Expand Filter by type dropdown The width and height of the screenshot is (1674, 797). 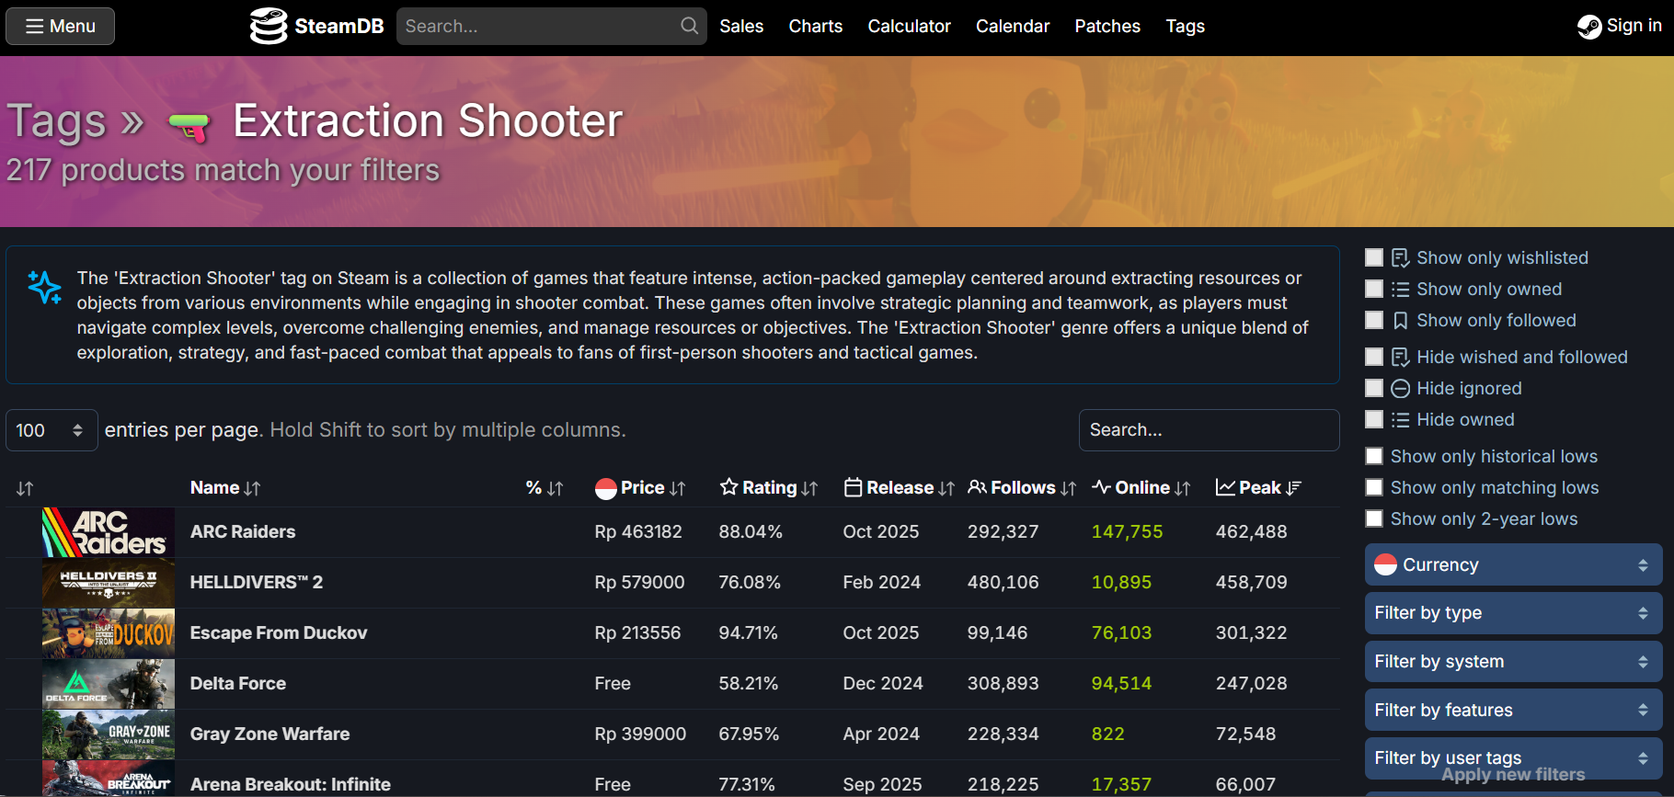pos(1513,613)
